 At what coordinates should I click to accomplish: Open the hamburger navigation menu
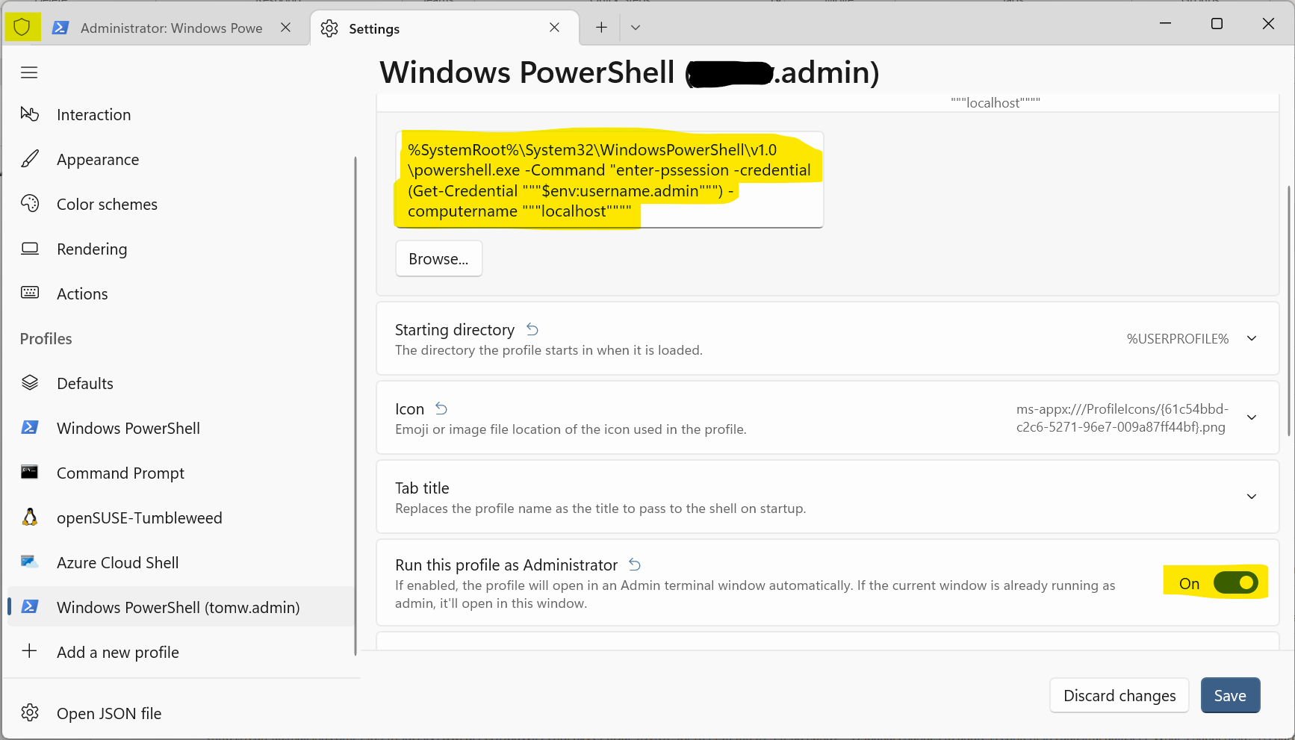tap(29, 72)
